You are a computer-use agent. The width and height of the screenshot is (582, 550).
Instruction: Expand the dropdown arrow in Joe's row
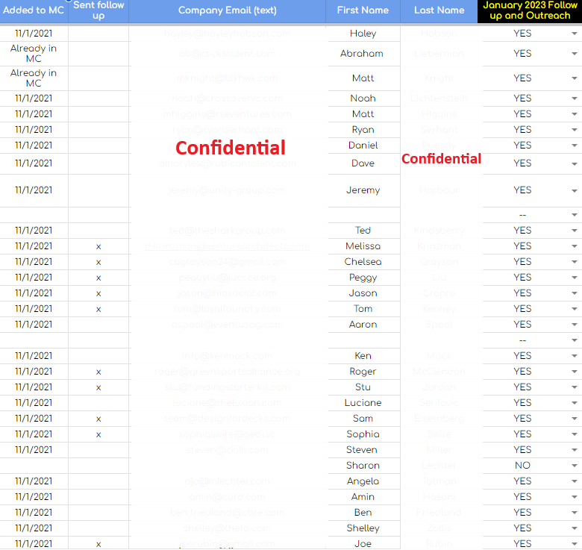(575, 544)
